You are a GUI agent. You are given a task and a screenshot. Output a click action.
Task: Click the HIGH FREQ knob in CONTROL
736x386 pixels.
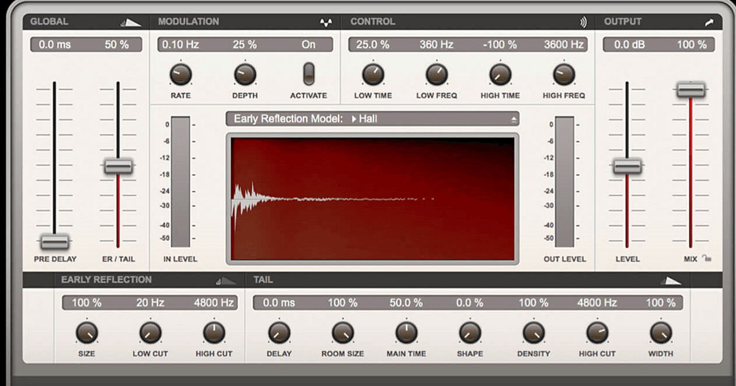point(563,76)
